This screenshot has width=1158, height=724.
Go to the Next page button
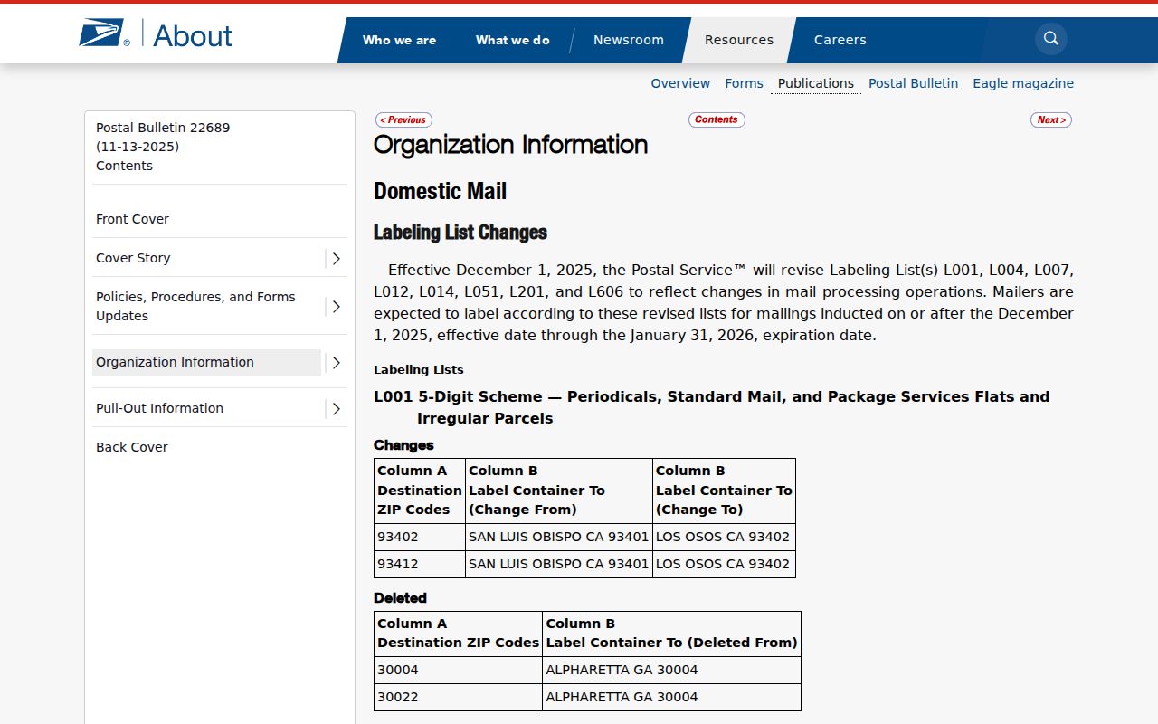1051,119
